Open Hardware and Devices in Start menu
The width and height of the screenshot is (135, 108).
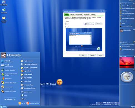[x=28, y=88]
